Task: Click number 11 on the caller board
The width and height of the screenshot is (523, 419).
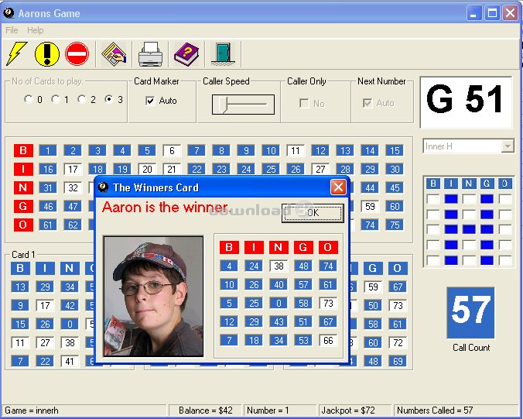Action: pyautogui.click(x=295, y=150)
